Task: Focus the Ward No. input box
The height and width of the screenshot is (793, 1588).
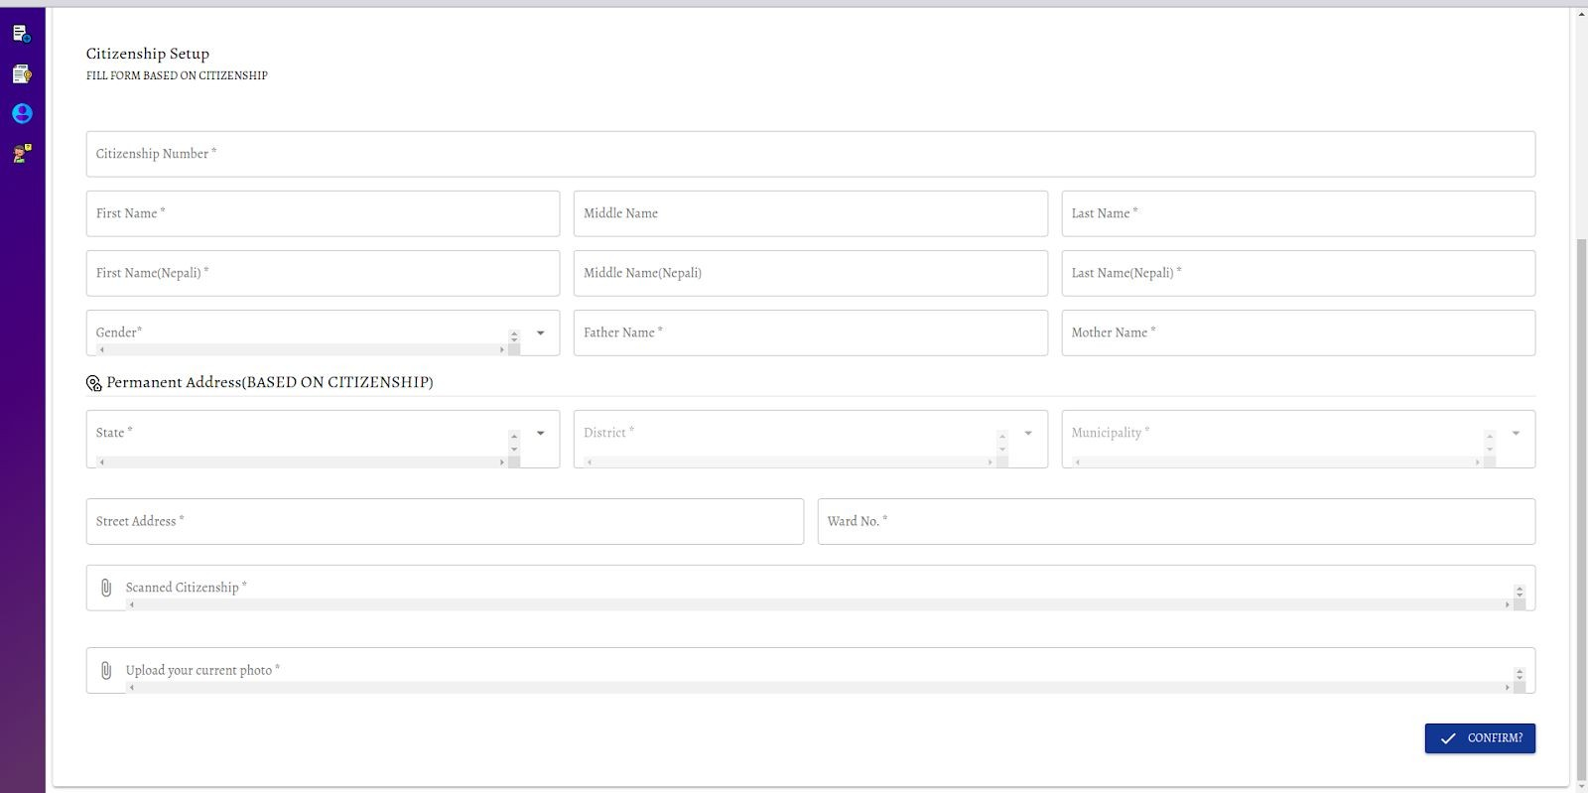Action: click(1176, 522)
